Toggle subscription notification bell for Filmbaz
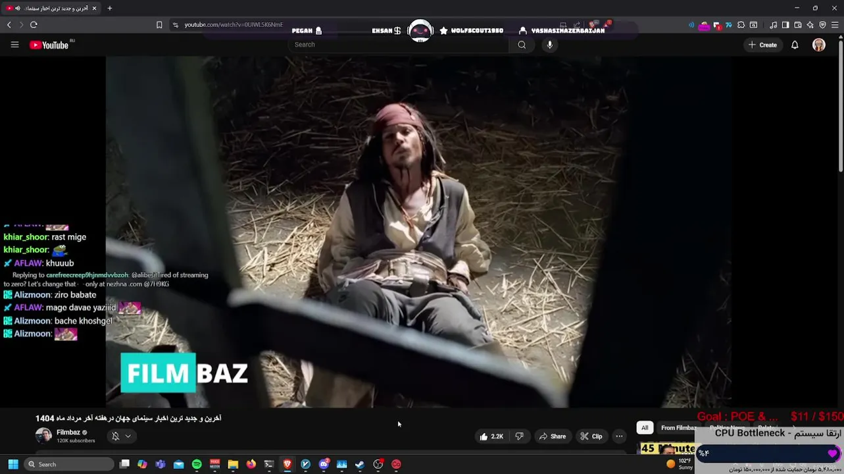This screenshot has height=474, width=844. tap(122, 436)
